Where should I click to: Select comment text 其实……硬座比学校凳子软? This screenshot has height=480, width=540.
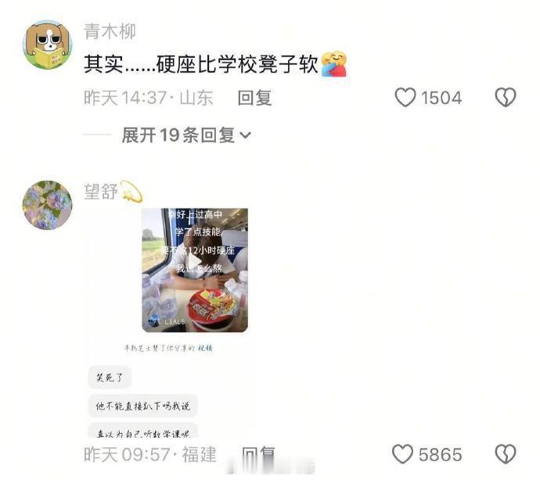pos(201,64)
